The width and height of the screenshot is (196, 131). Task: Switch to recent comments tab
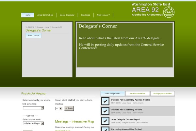click(x=138, y=94)
